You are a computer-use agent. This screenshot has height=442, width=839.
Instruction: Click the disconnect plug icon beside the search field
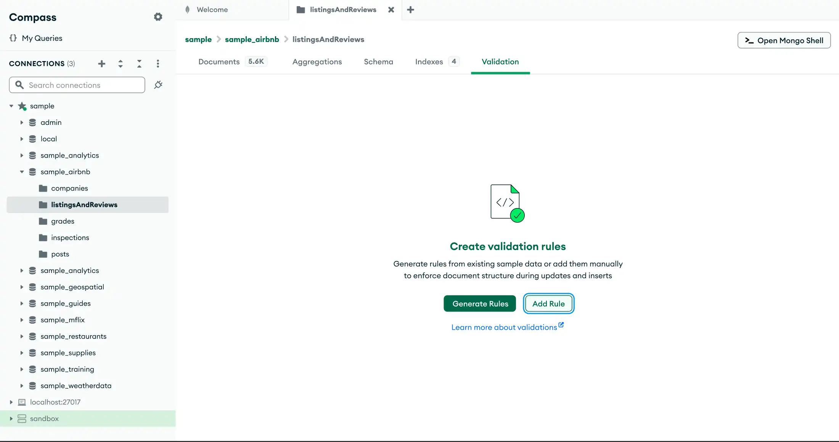(x=158, y=85)
